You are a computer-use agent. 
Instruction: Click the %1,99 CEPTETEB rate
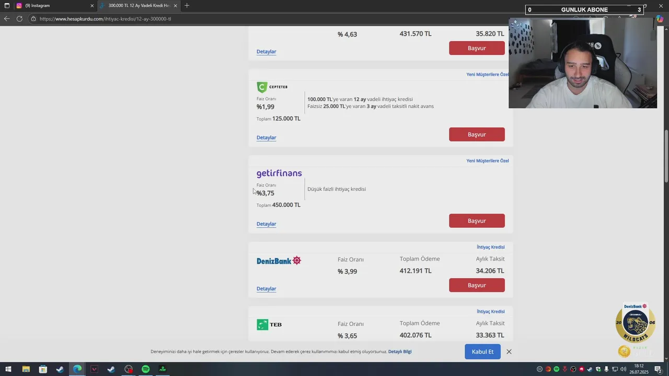(x=265, y=107)
